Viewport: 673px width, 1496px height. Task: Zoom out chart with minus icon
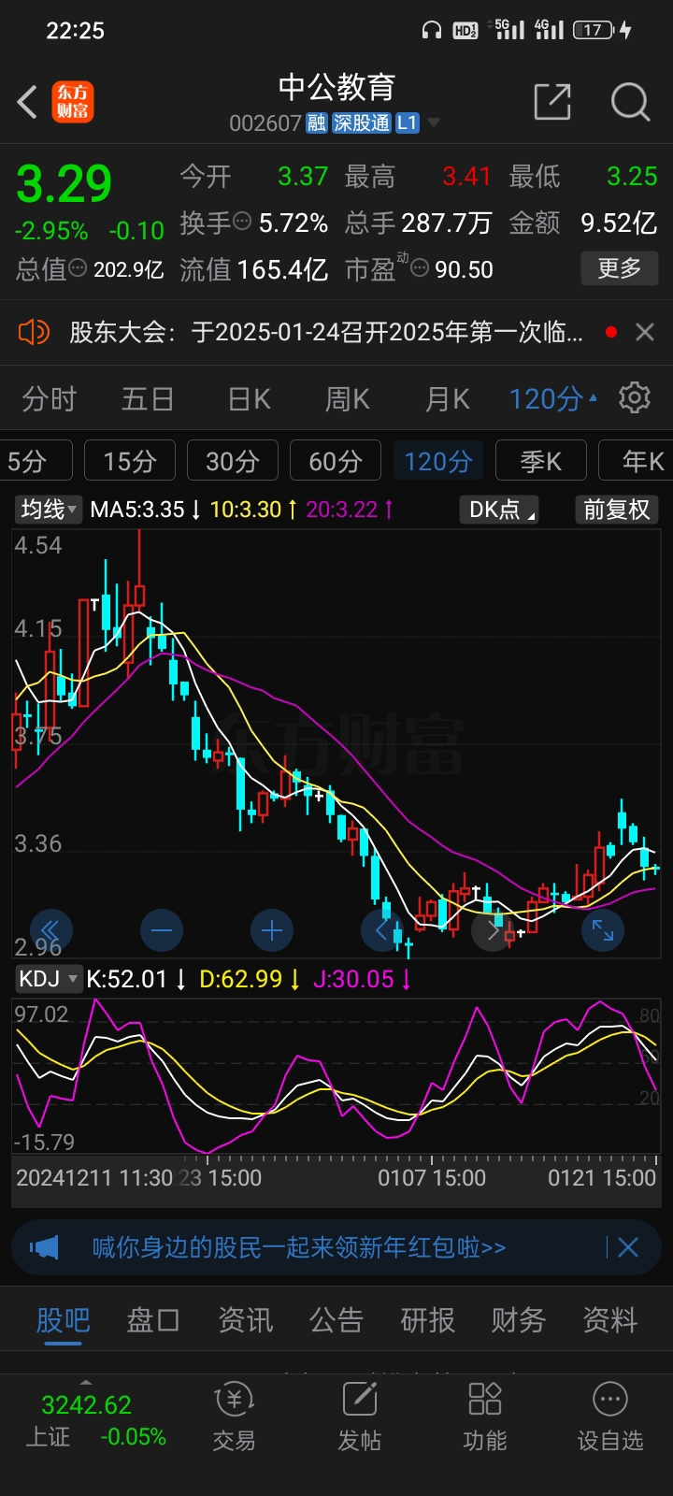161,930
